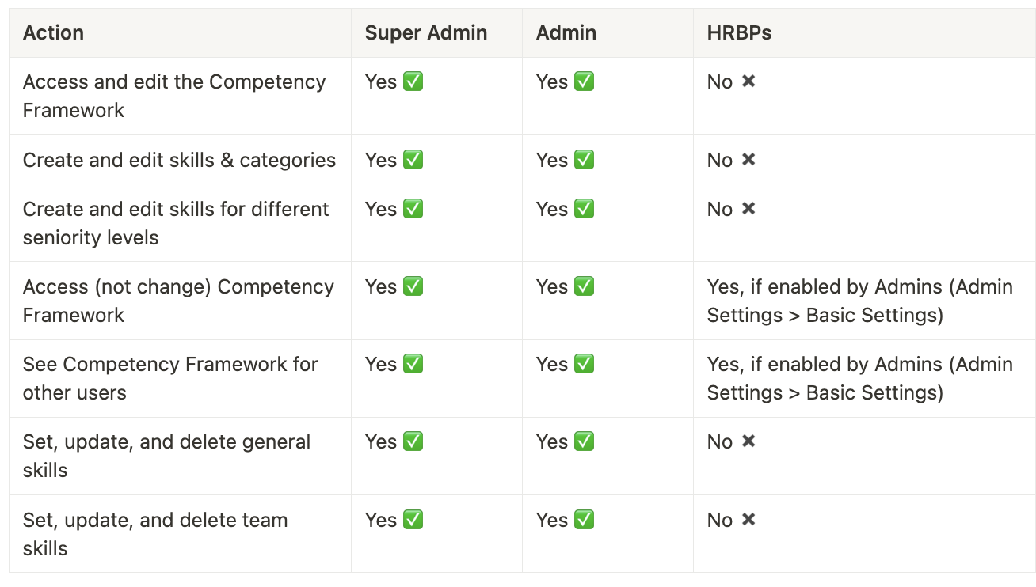This screenshot has height=587, width=1036.
Task: Click 'Create and edit skills & categories' cell
Action: [180, 160]
